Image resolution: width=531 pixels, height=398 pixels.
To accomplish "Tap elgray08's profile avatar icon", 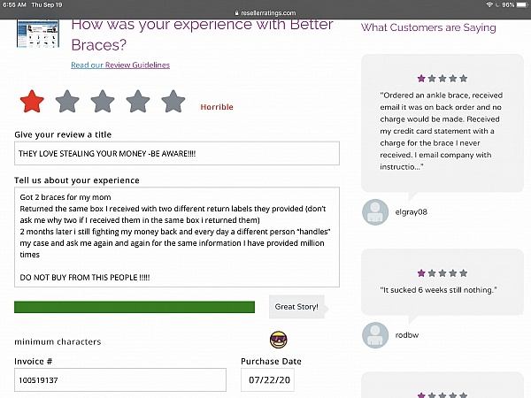I will coord(375,212).
